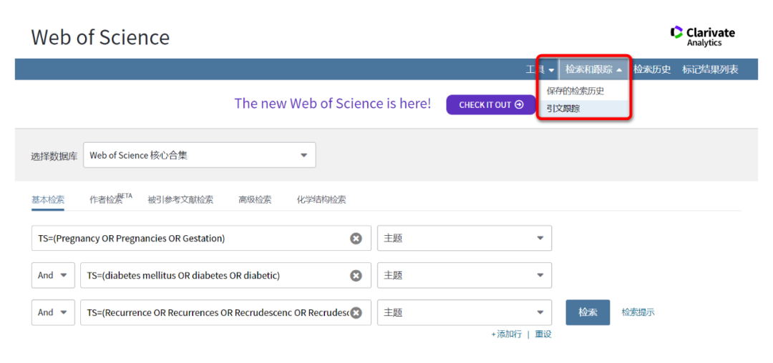The width and height of the screenshot is (773, 363).
Task: Switch to the 高级检索 tab
Action: point(255,200)
